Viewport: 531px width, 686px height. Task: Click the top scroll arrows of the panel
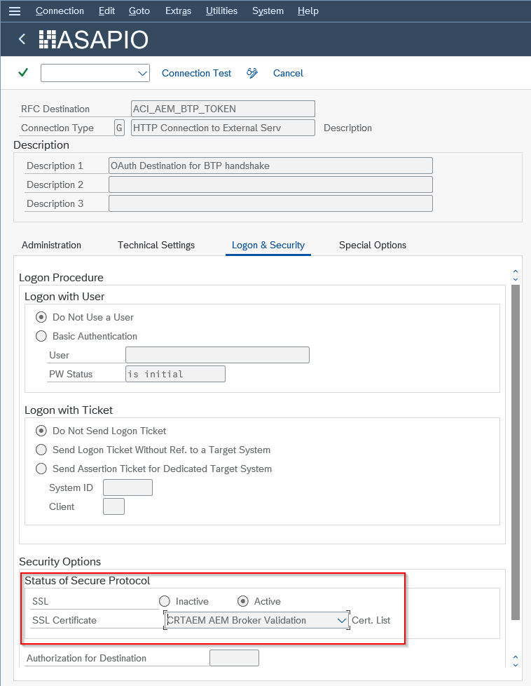pyautogui.click(x=516, y=275)
